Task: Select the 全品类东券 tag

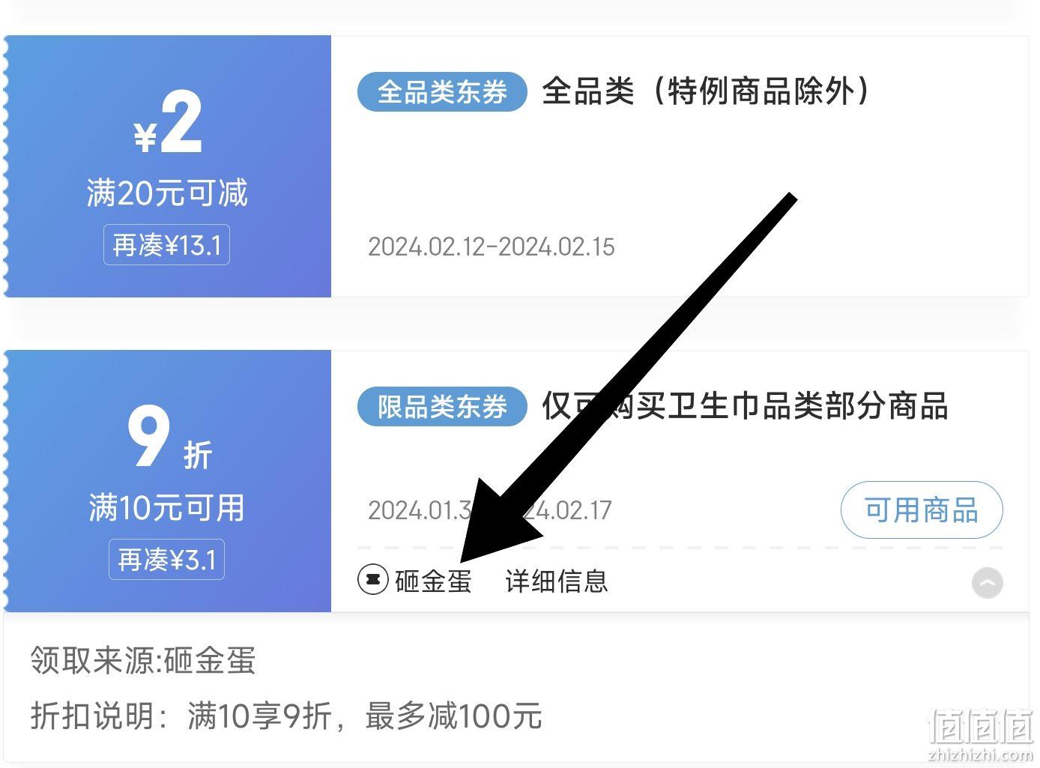Action: [x=442, y=91]
